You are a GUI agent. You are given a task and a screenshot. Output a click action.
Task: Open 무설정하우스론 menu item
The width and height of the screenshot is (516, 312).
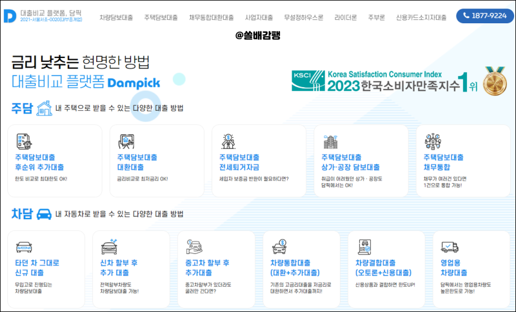[304, 17]
